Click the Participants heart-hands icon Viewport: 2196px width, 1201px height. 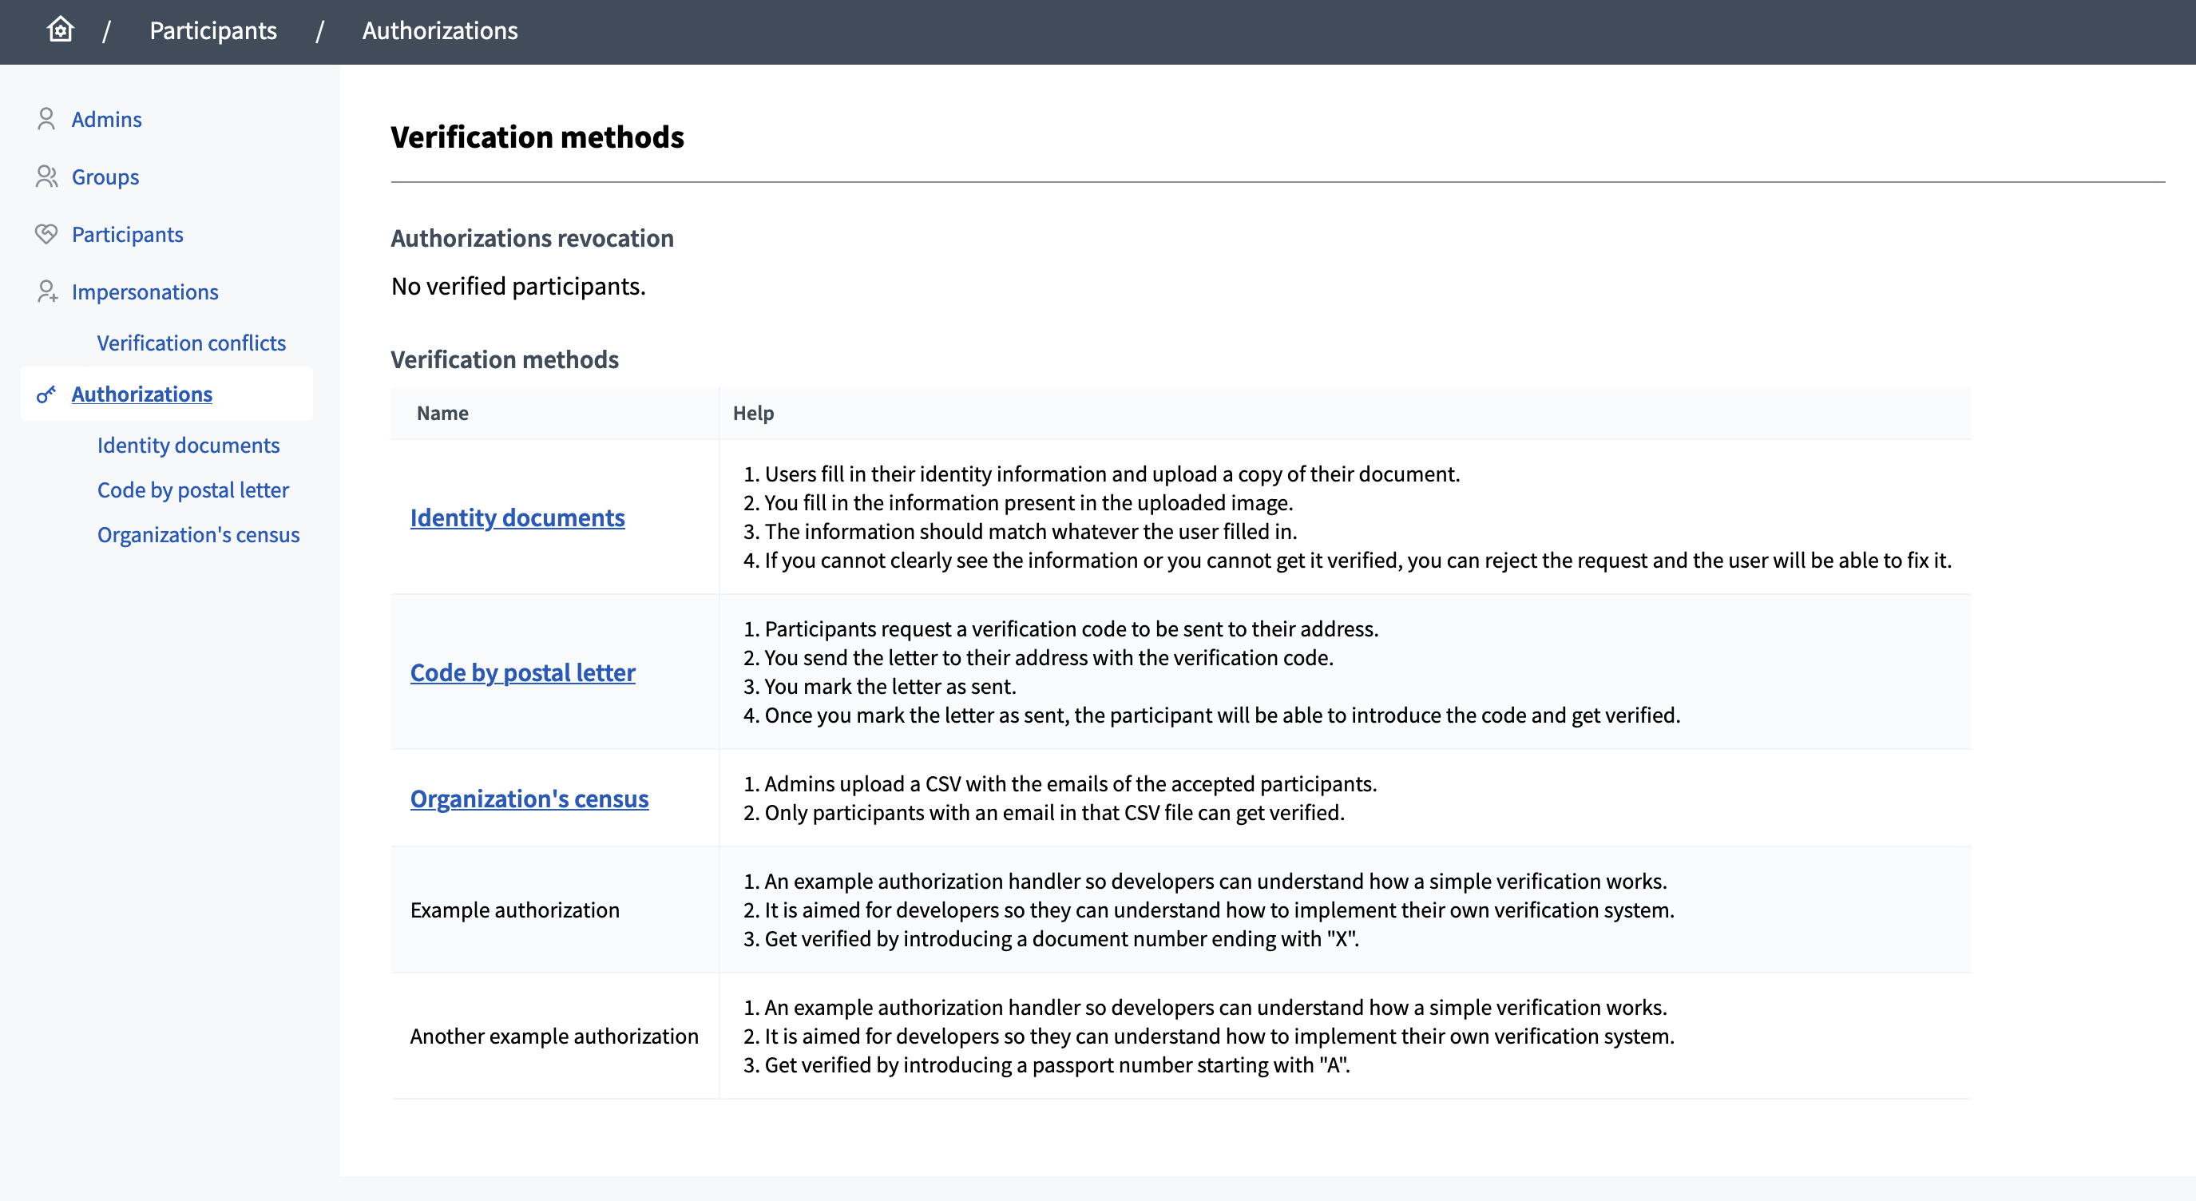(46, 233)
